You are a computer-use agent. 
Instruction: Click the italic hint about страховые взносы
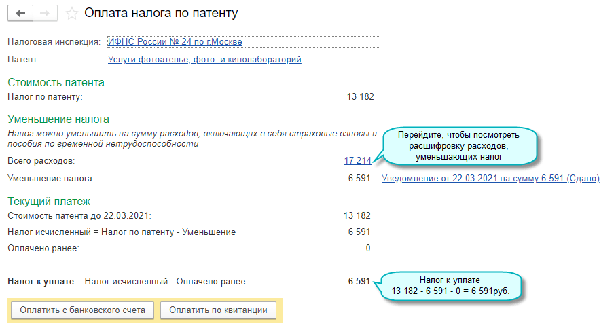click(192, 138)
